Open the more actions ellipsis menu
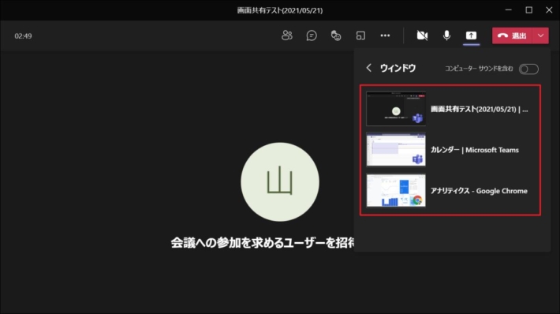The image size is (560, 314). (385, 36)
